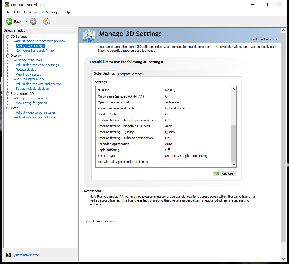Click Use the 3D application setting value

click(186, 156)
